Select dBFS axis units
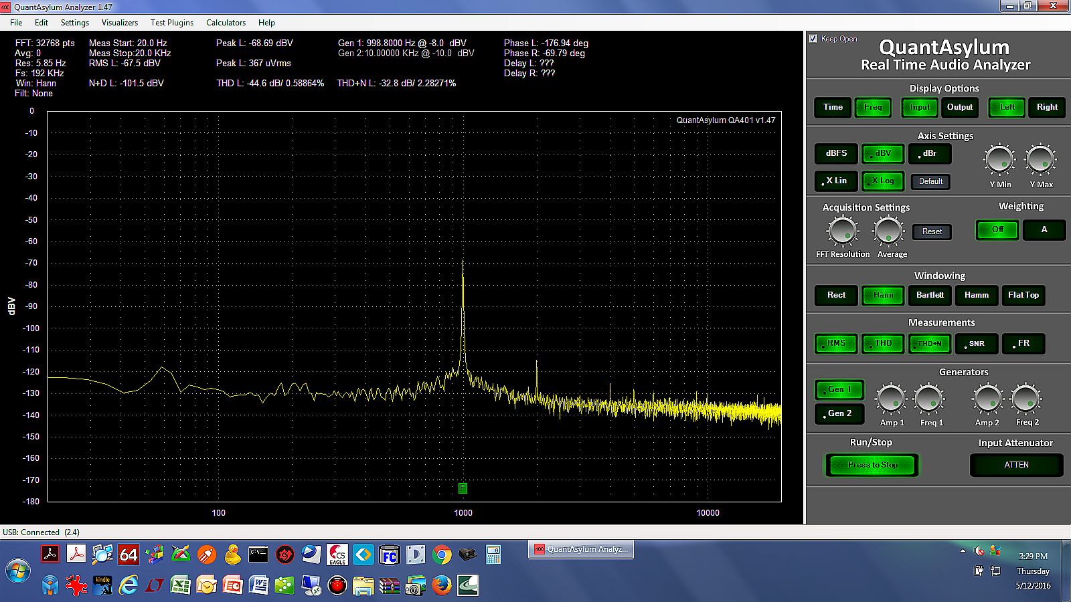The image size is (1071, 602). click(836, 154)
